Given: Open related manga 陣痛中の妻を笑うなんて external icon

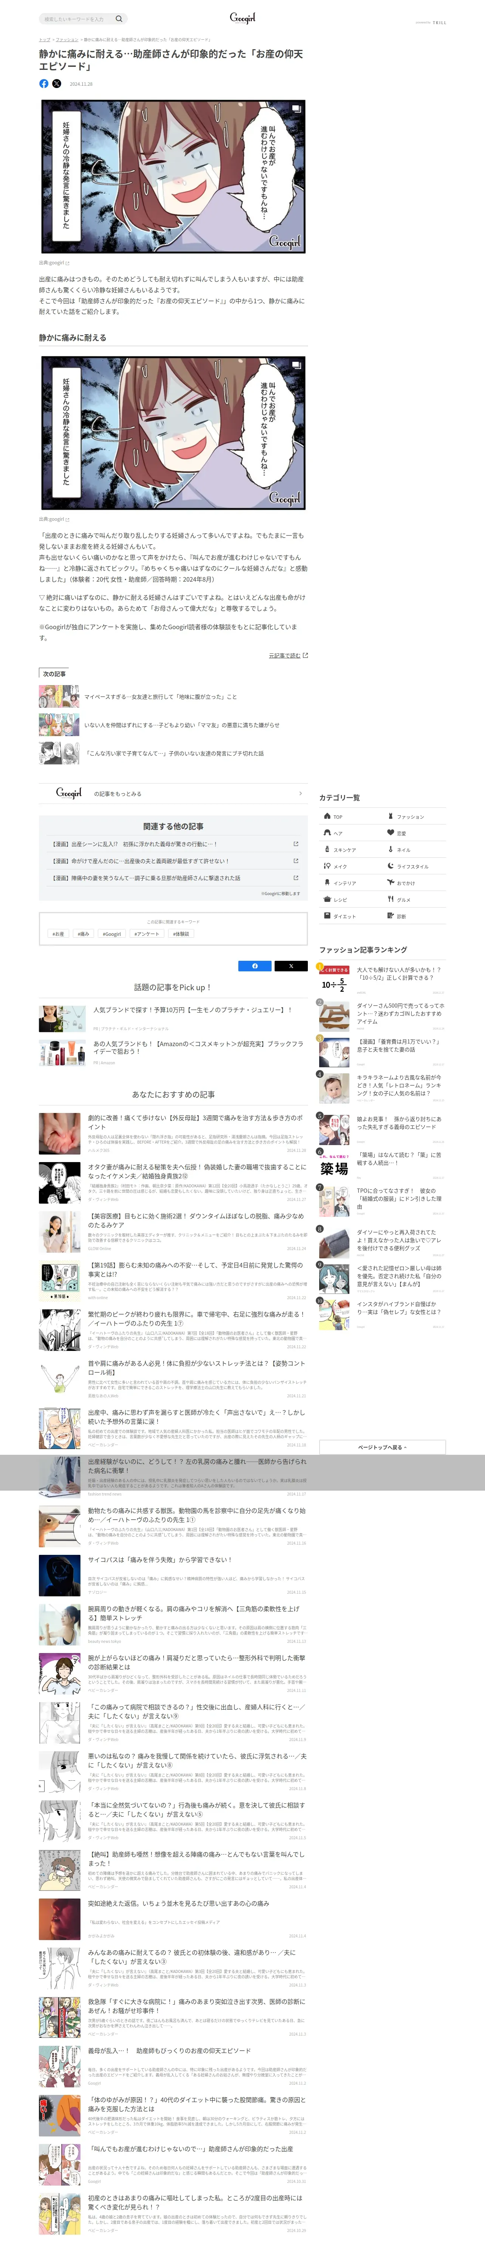Looking at the screenshot, I should [296, 878].
